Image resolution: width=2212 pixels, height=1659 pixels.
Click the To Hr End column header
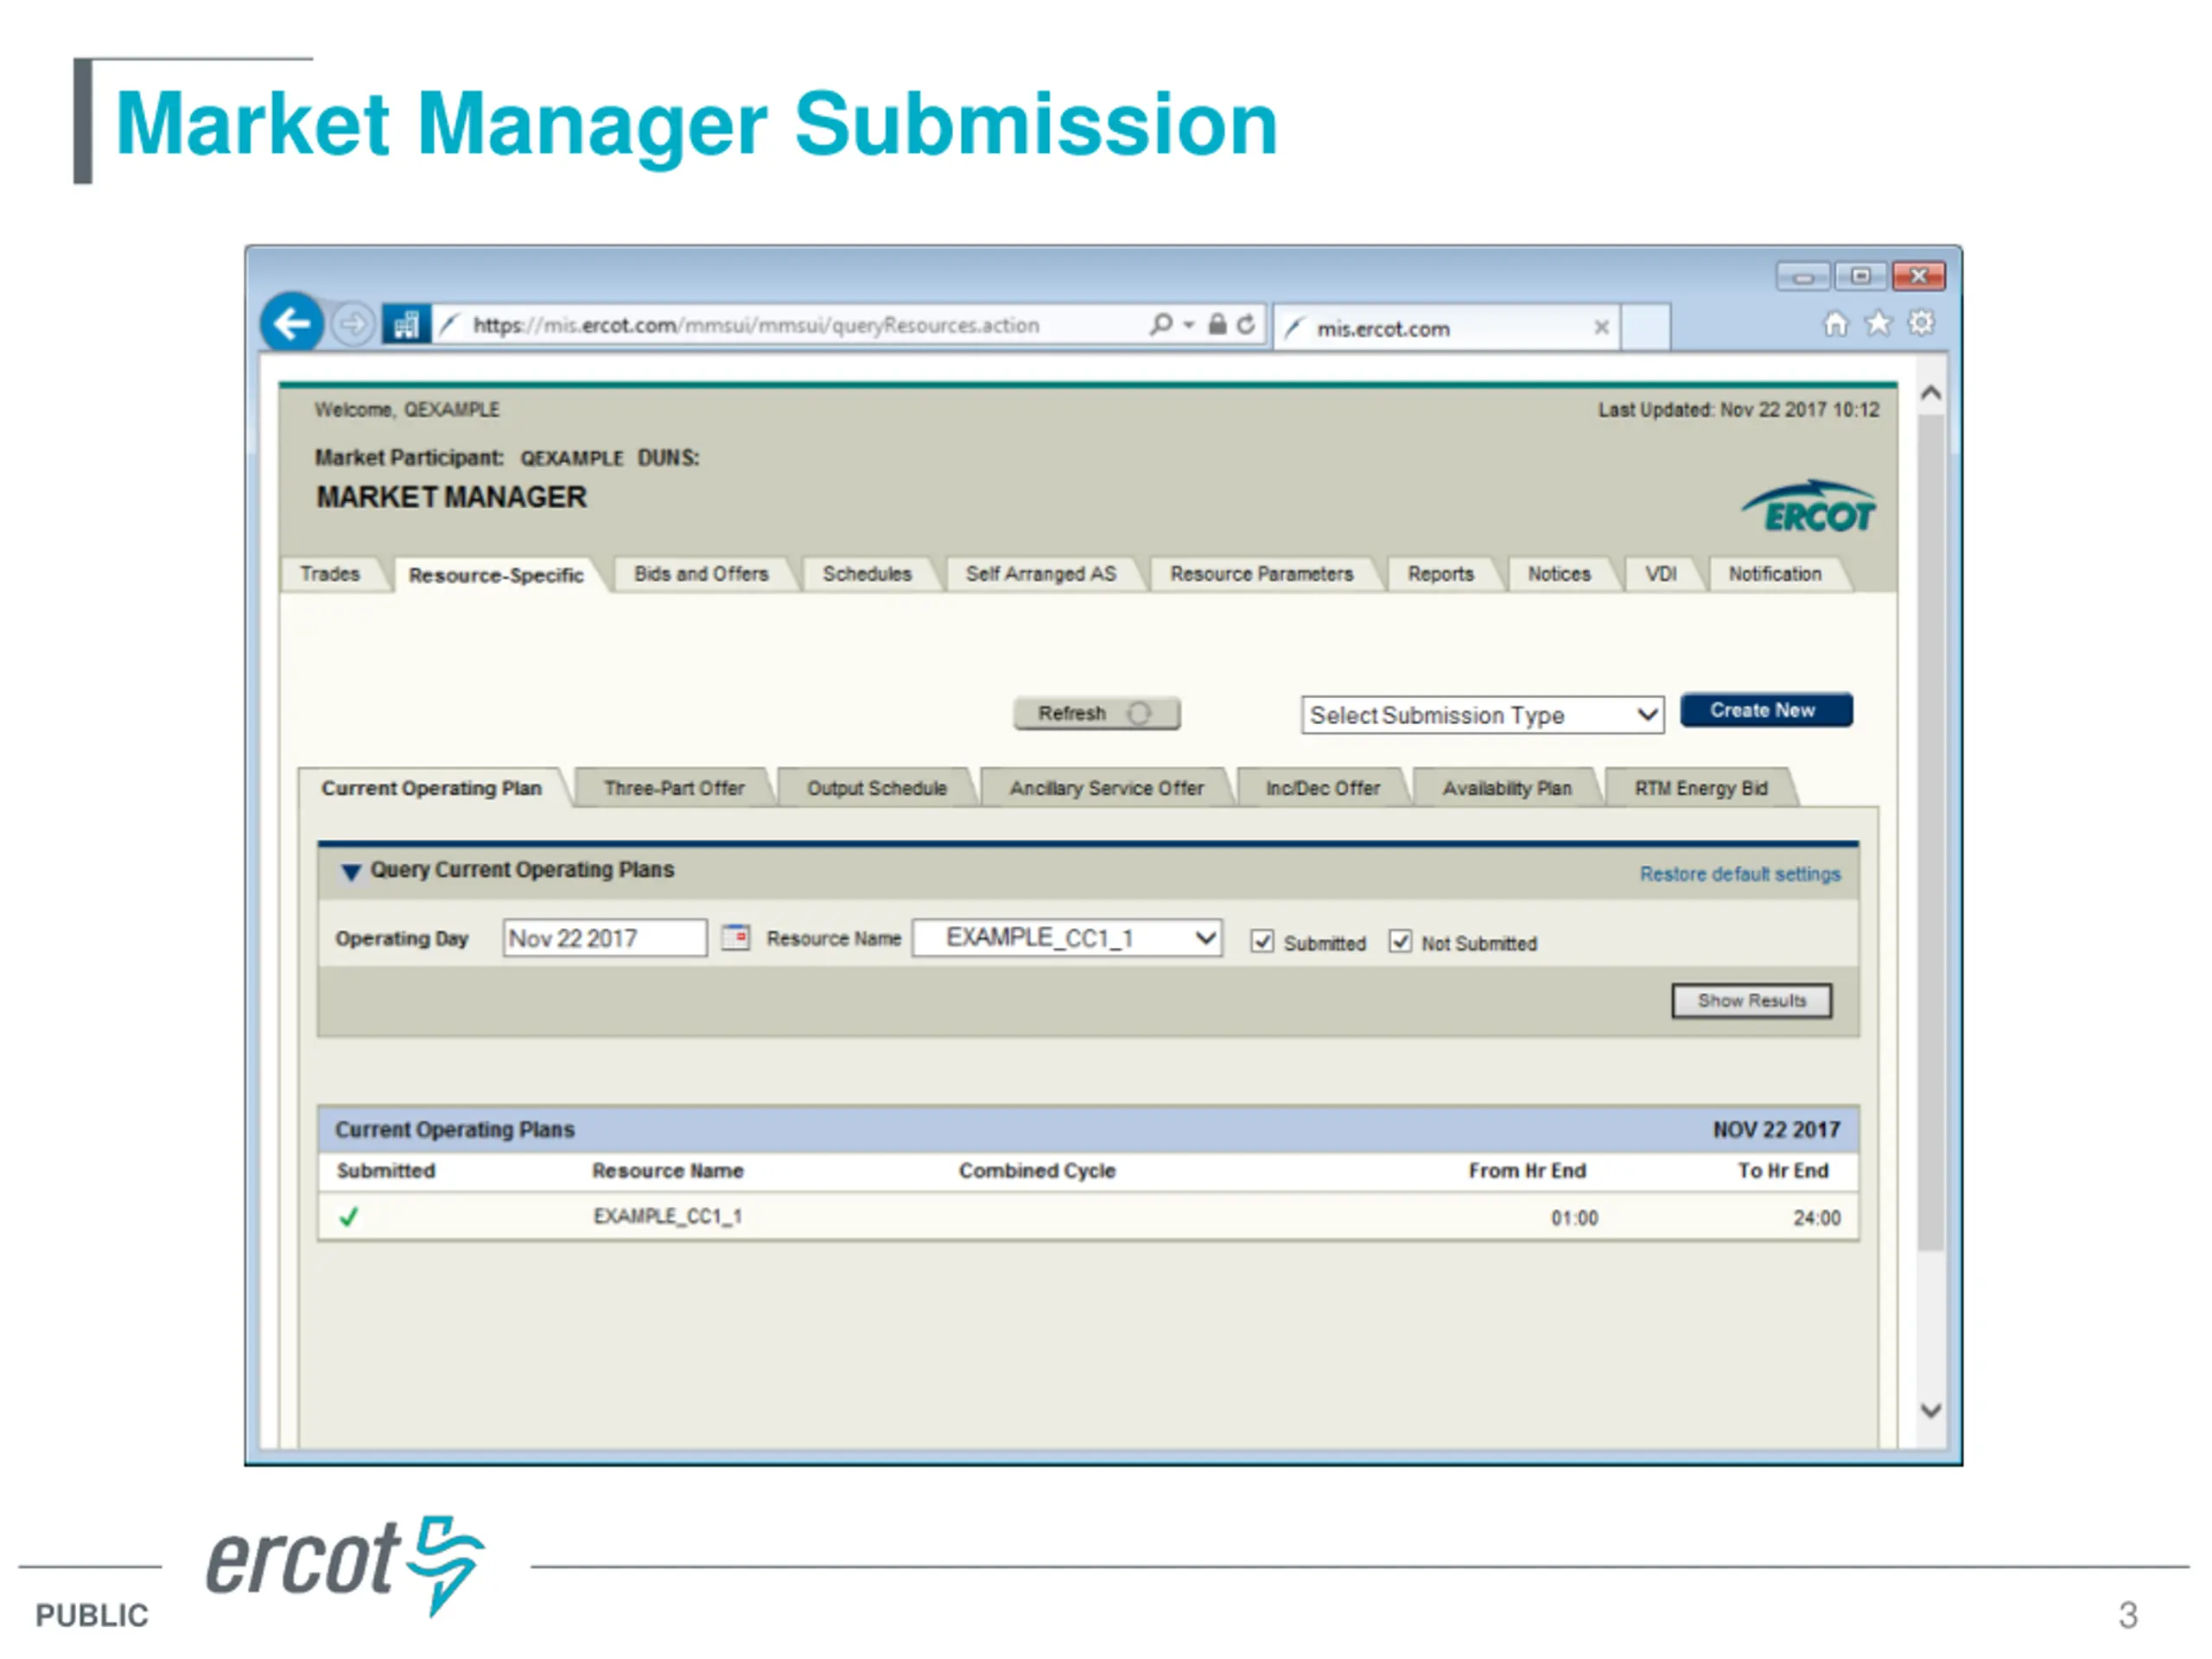click(x=1783, y=1170)
